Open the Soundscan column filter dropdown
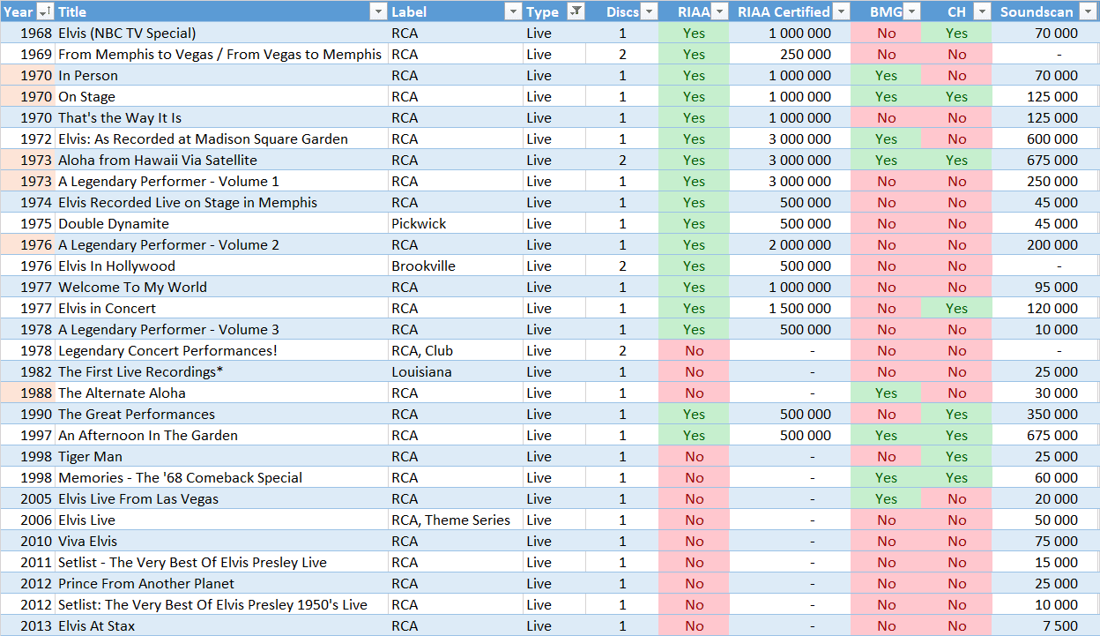The width and height of the screenshot is (1100, 636). click(x=1089, y=11)
